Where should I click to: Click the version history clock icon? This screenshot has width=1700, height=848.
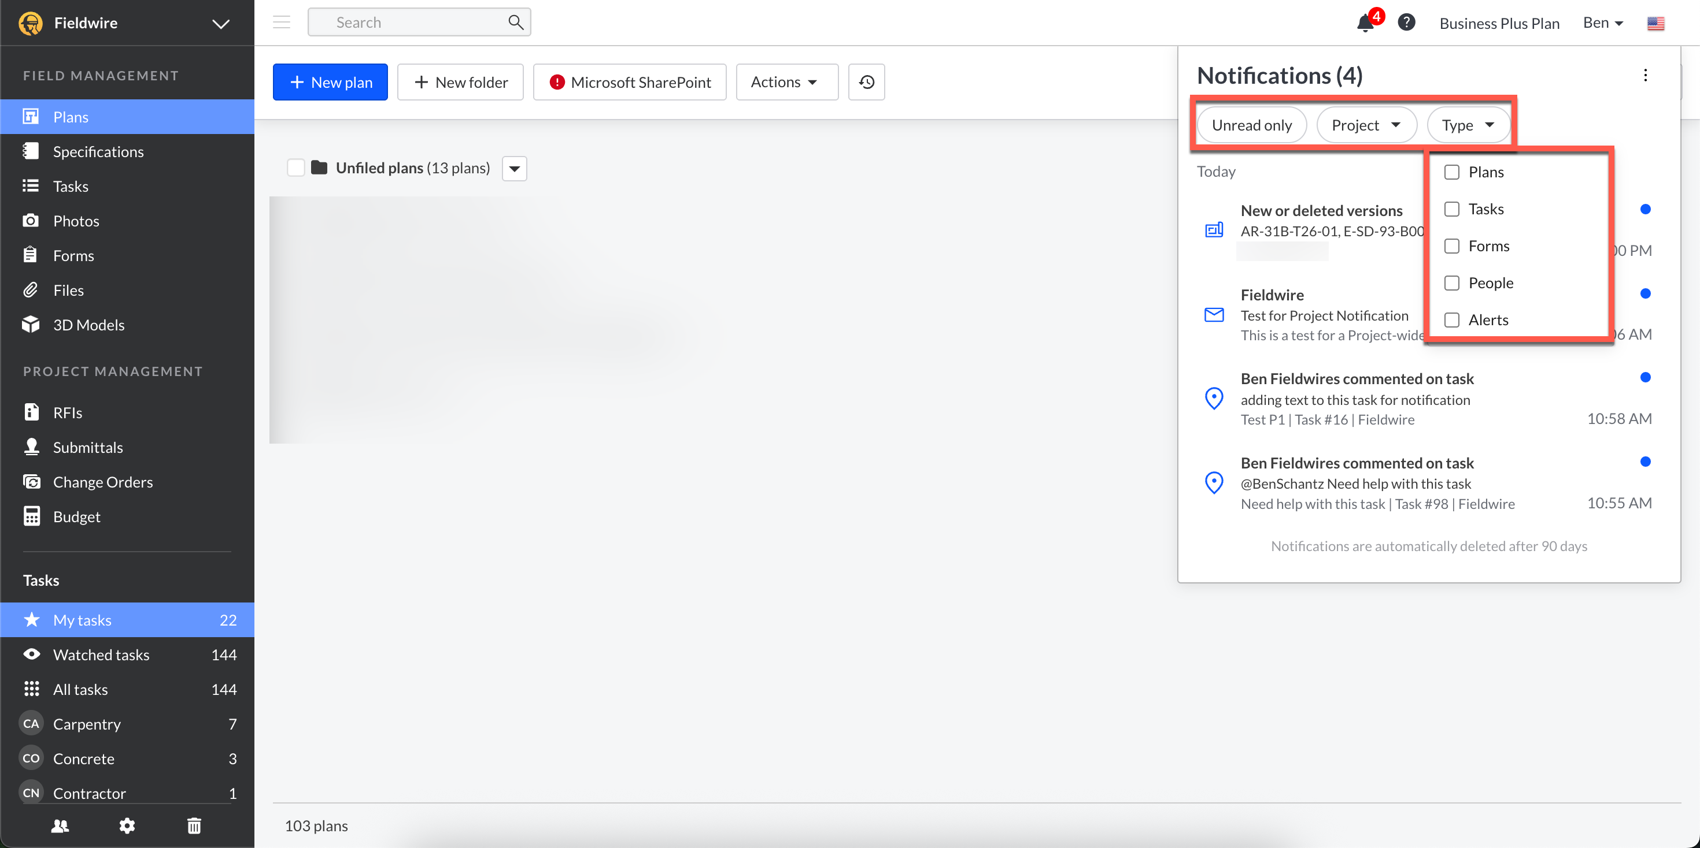[x=866, y=82]
